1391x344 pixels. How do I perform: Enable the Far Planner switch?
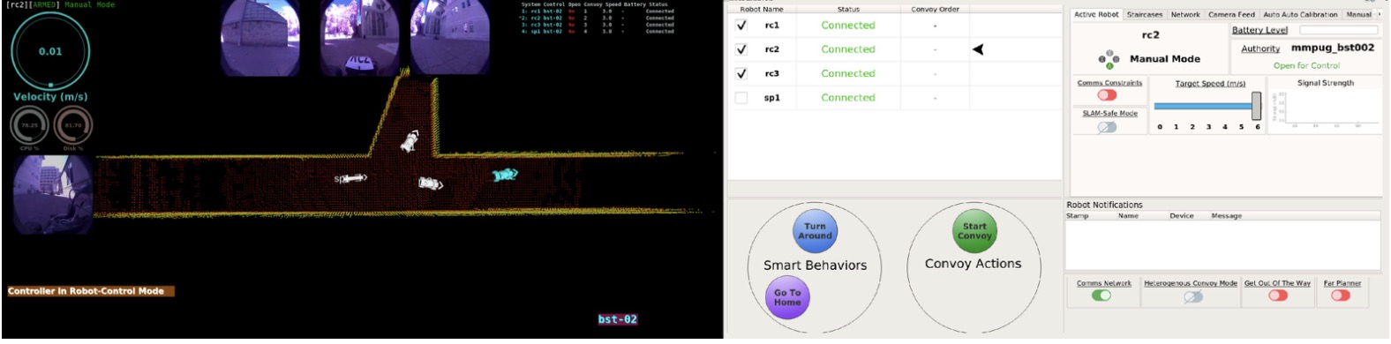click(x=1341, y=295)
